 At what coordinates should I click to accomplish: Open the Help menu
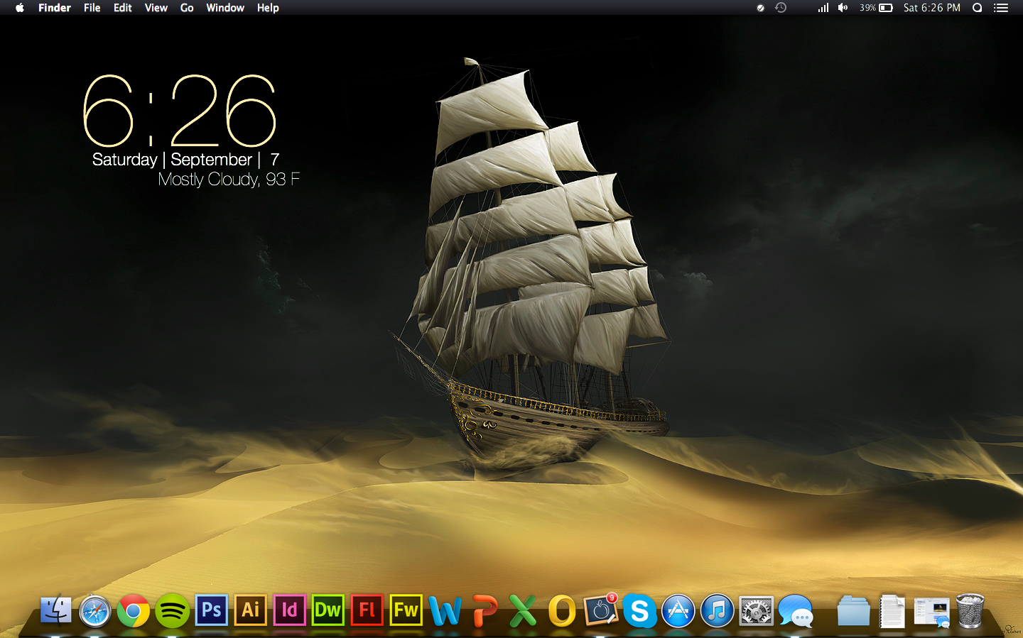tap(268, 8)
